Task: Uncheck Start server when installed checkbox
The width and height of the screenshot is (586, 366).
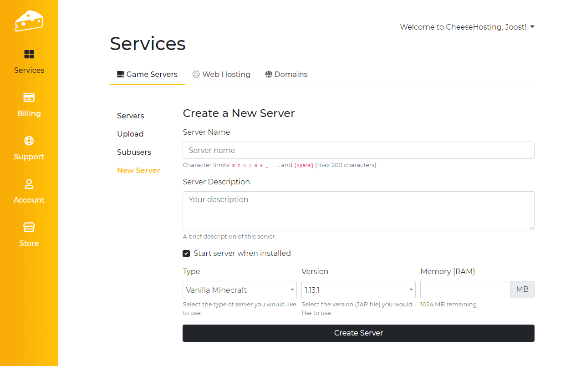Action: pos(186,254)
